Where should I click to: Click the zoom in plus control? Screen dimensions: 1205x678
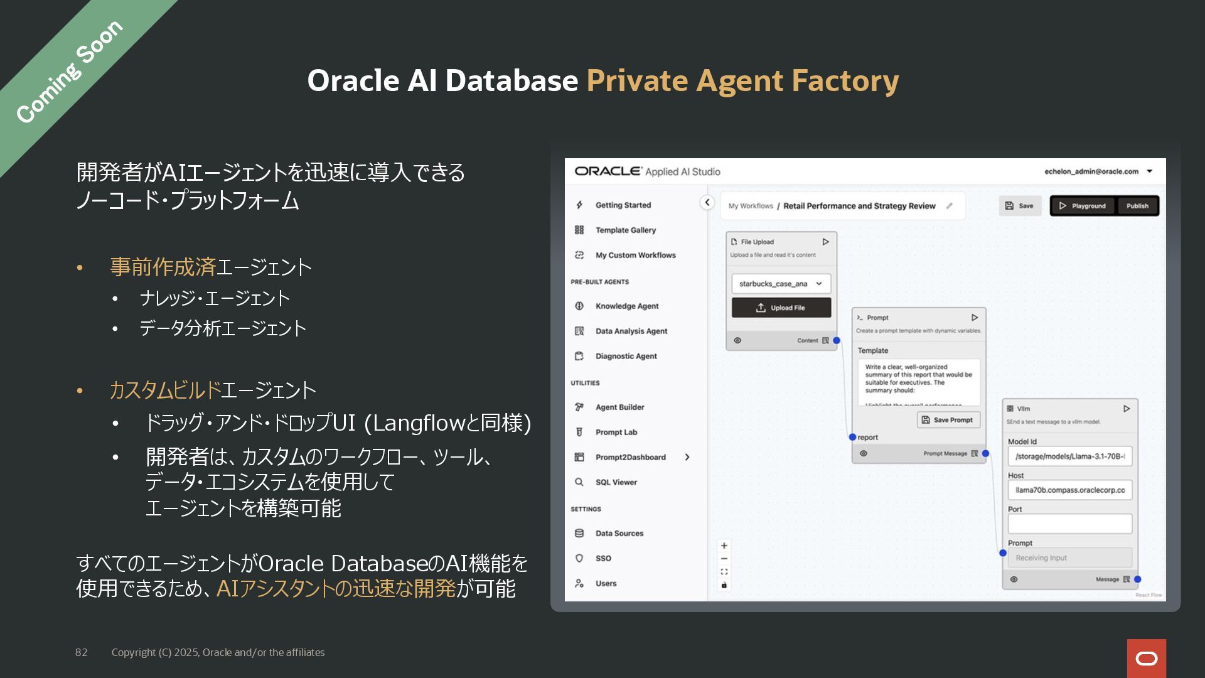pos(724,546)
